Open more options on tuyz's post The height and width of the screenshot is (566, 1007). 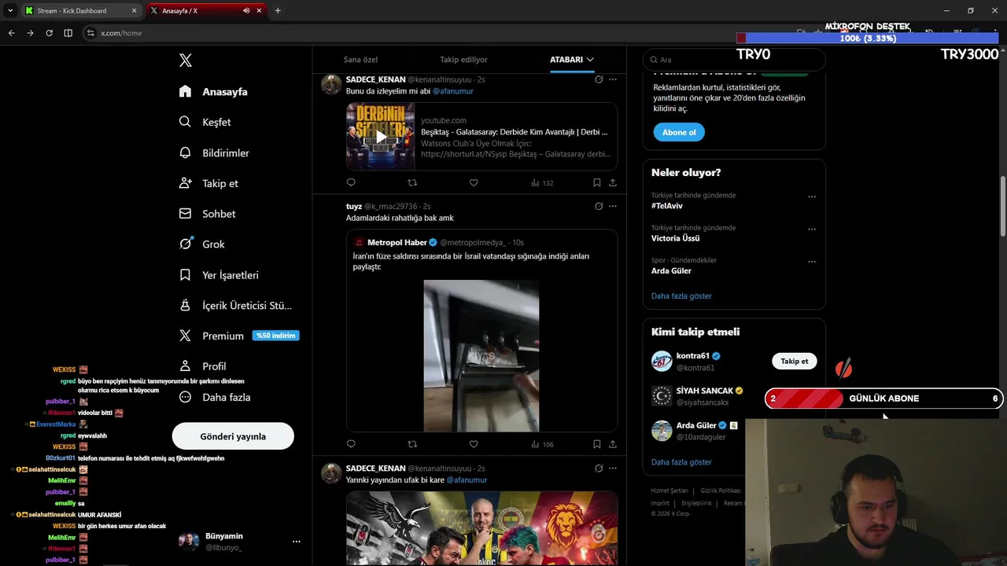coord(613,206)
